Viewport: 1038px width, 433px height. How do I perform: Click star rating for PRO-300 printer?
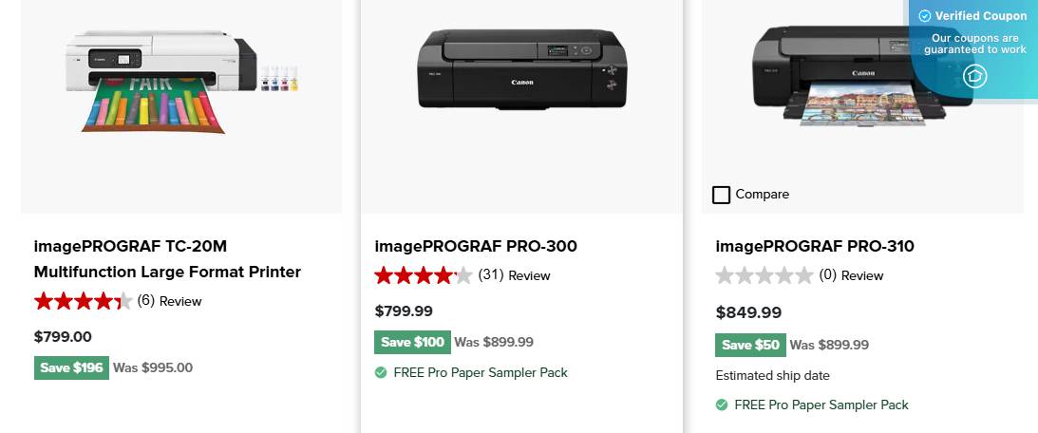coord(424,276)
